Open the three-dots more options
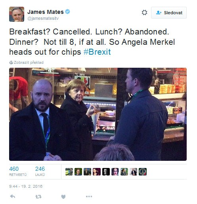197x204 pixels. coord(89,196)
